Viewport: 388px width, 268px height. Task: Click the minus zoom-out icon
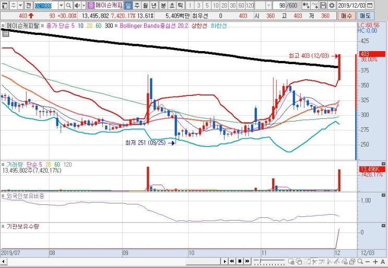click(368, 262)
